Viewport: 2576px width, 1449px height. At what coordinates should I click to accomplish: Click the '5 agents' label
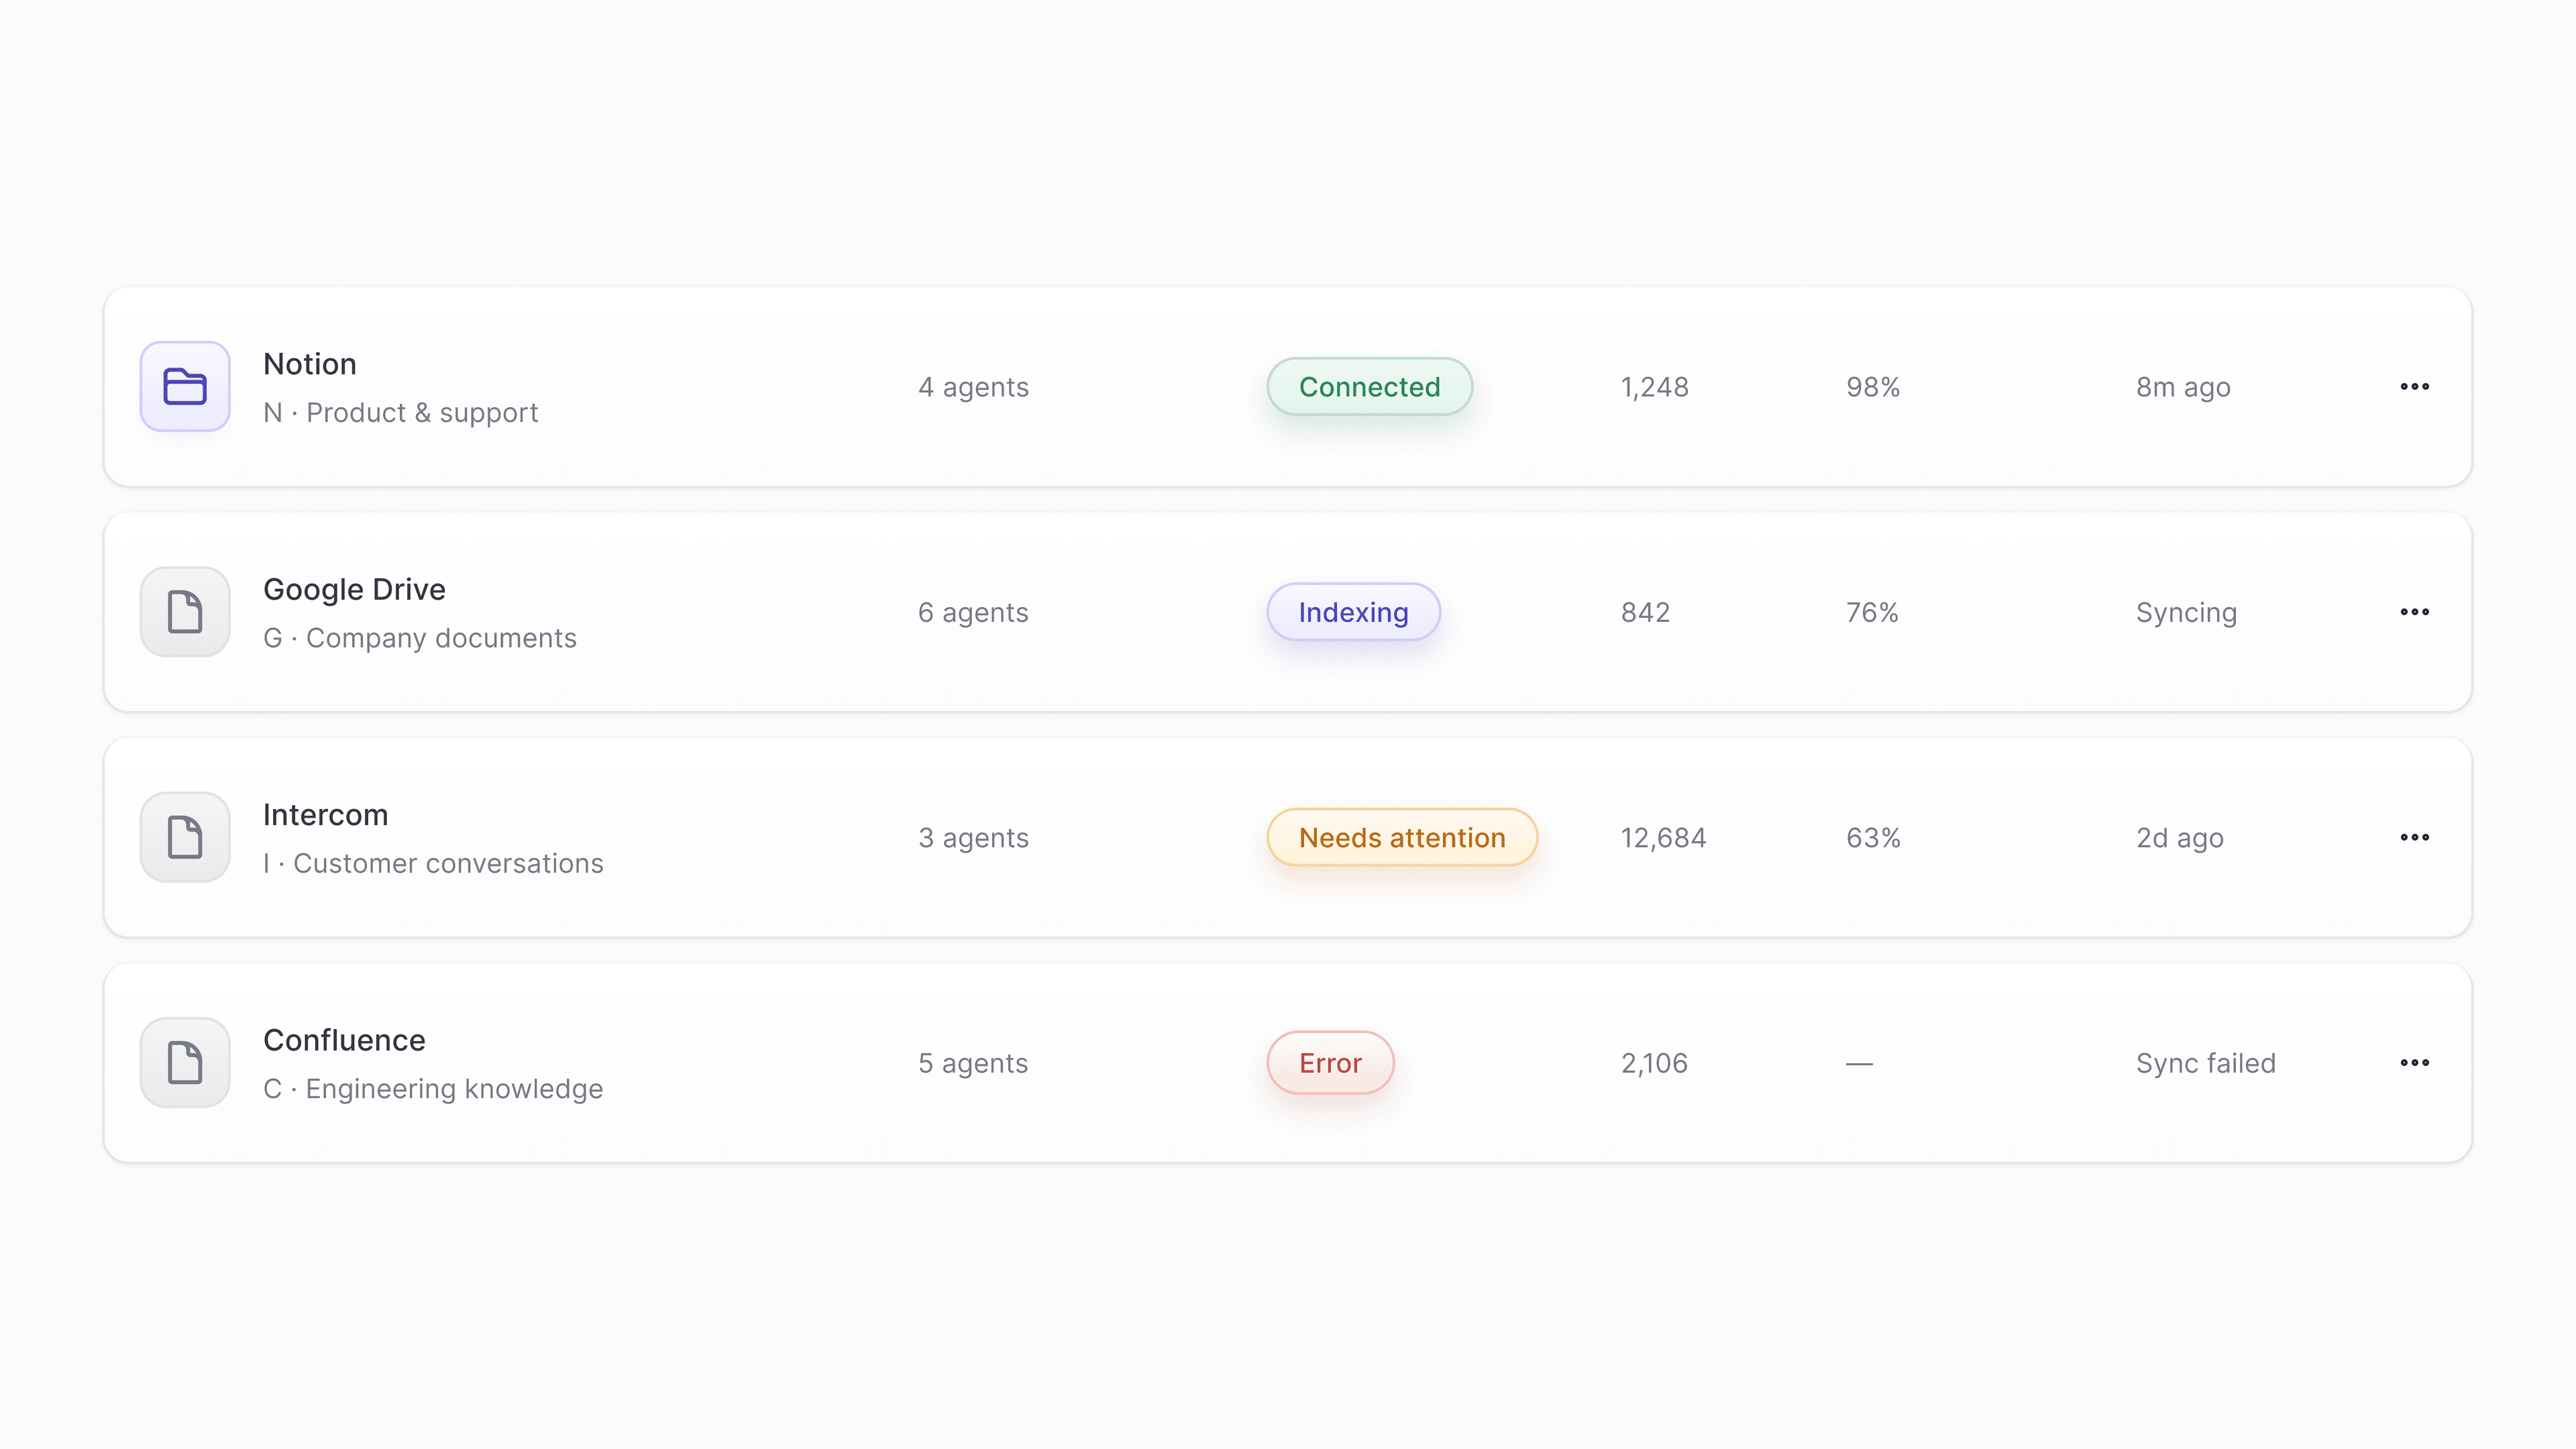point(973,1063)
